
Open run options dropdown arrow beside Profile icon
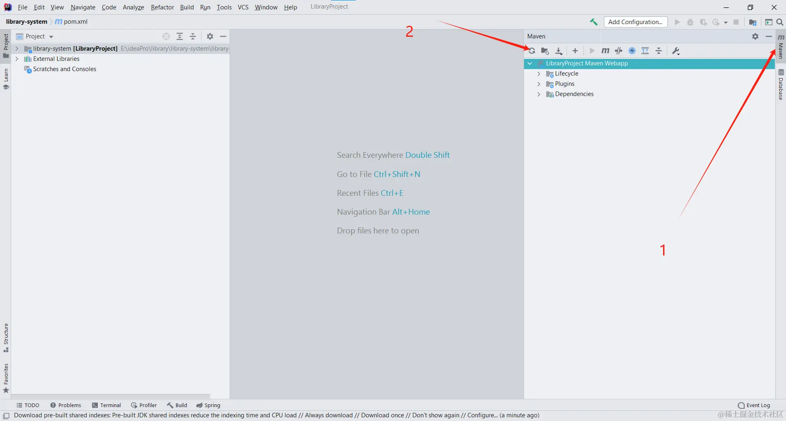click(726, 22)
